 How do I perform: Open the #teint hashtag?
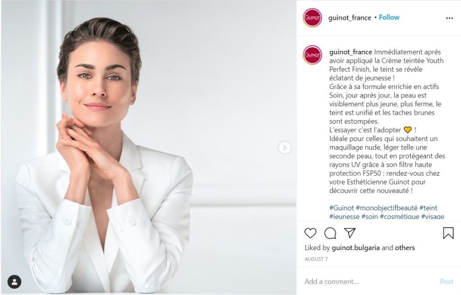[429, 208]
